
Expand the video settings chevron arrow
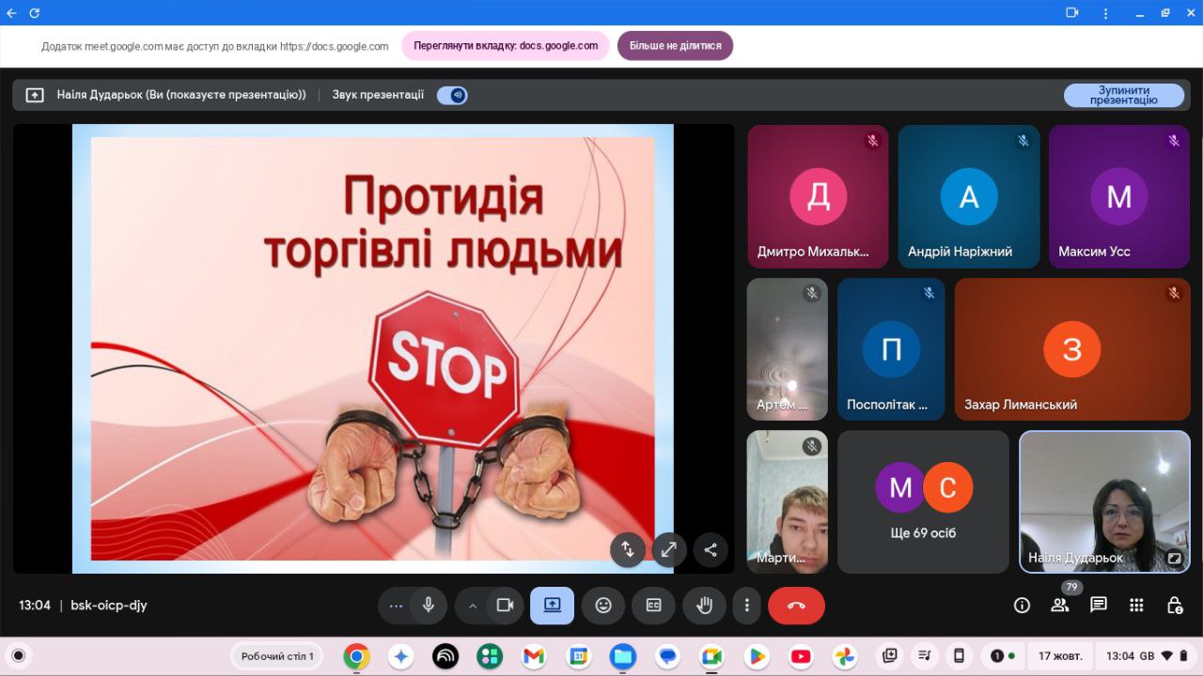tap(473, 606)
